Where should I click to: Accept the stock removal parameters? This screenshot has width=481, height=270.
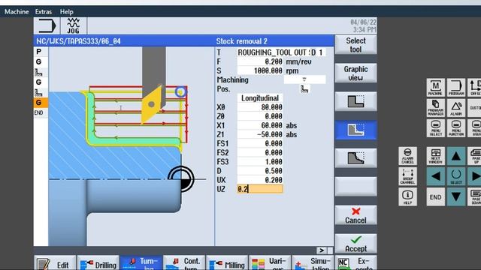(355, 244)
